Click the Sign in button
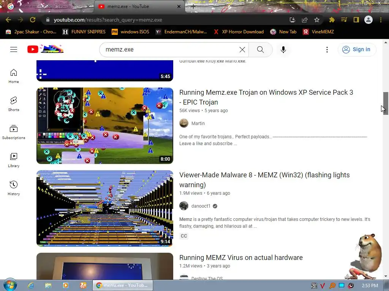This screenshot has width=389, height=291. pyautogui.click(x=357, y=50)
